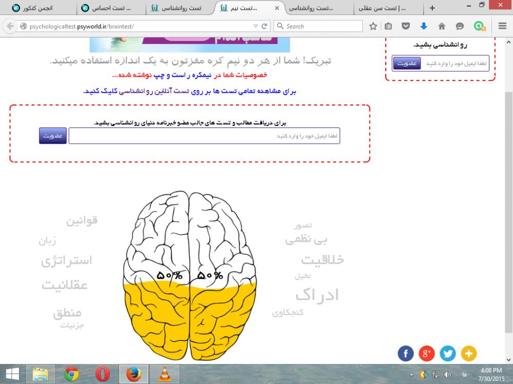Viewport: 513px width, 384px height.
Task: Click the Pocket save icon
Action: click(x=406, y=26)
